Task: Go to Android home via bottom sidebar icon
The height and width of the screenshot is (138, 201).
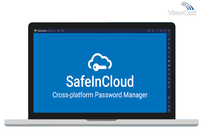Action: (x=169, y=106)
